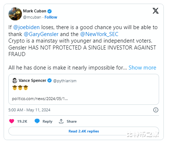Click Read 2.4K replies button

pos(84,131)
